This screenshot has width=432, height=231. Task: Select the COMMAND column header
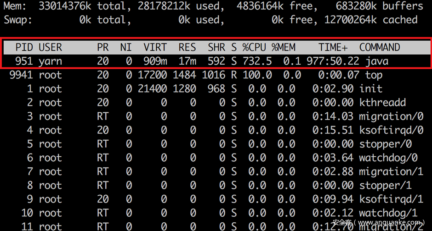point(380,47)
